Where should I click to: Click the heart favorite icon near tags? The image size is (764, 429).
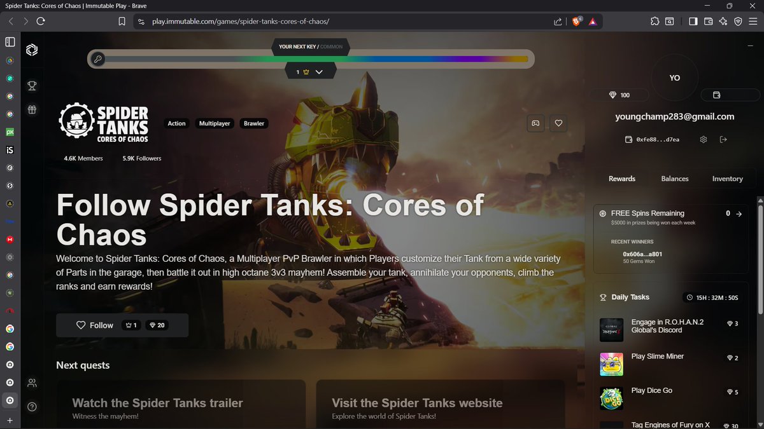[558, 123]
